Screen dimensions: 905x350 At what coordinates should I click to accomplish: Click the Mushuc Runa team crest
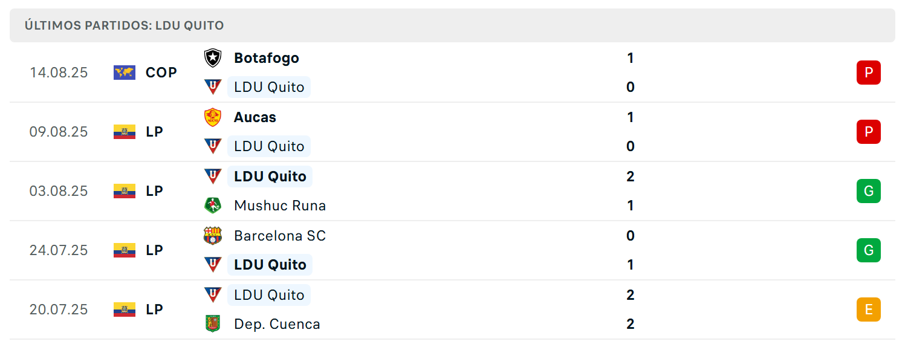pos(213,206)
